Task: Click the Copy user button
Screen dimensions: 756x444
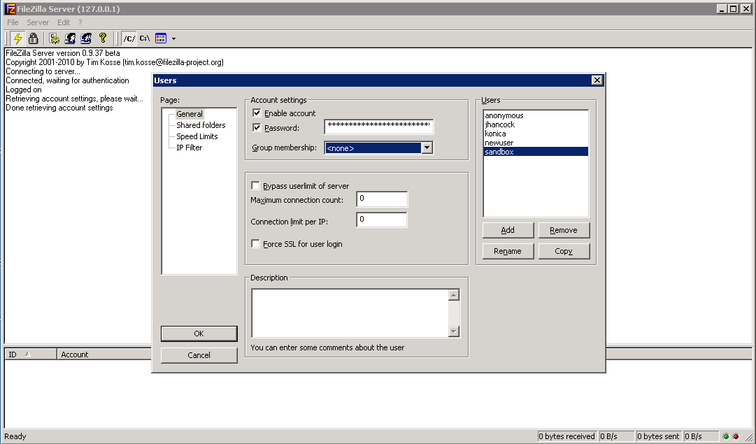Action: click(x=564, y=251)
